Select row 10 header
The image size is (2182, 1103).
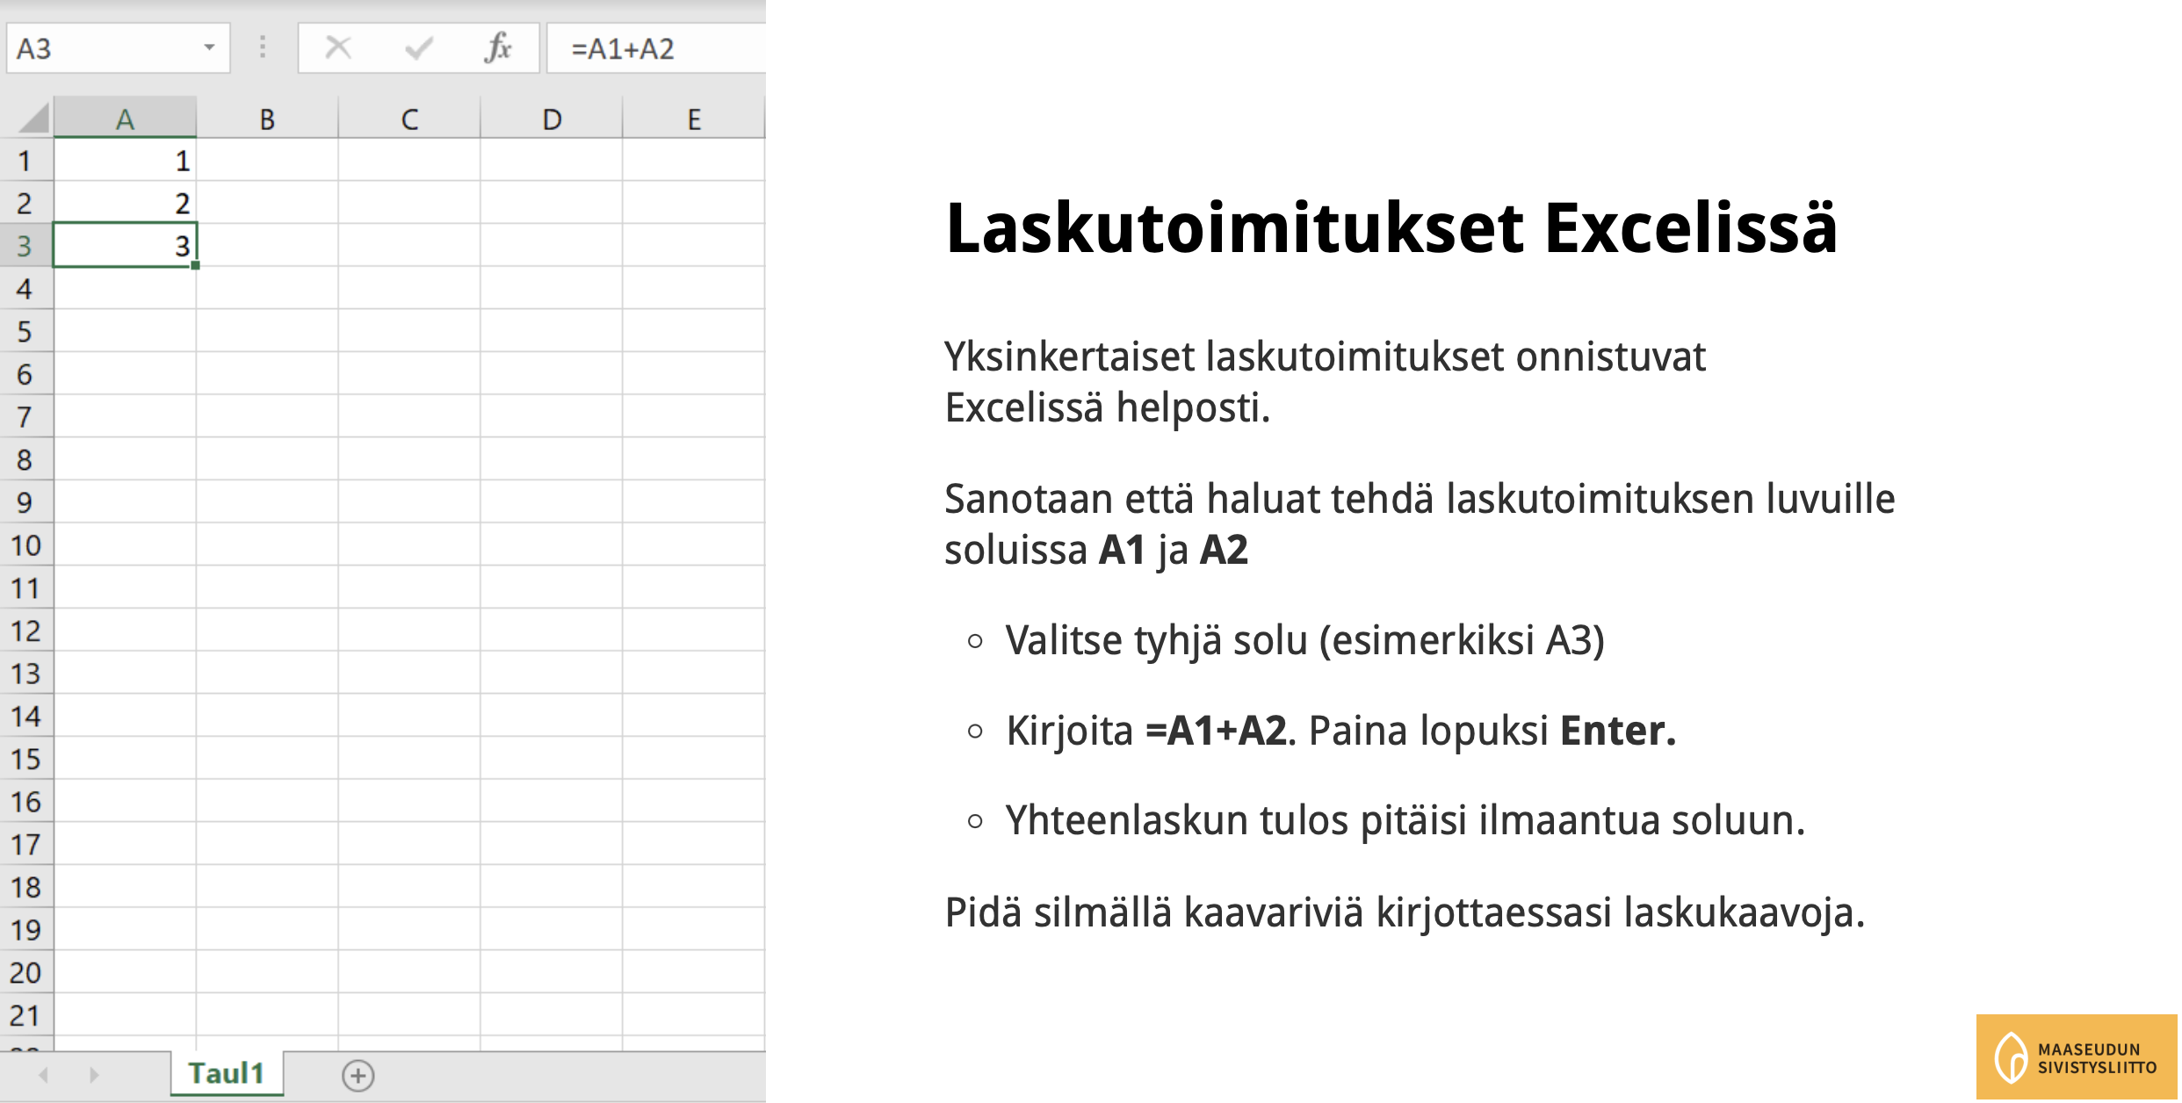(26, 545)
